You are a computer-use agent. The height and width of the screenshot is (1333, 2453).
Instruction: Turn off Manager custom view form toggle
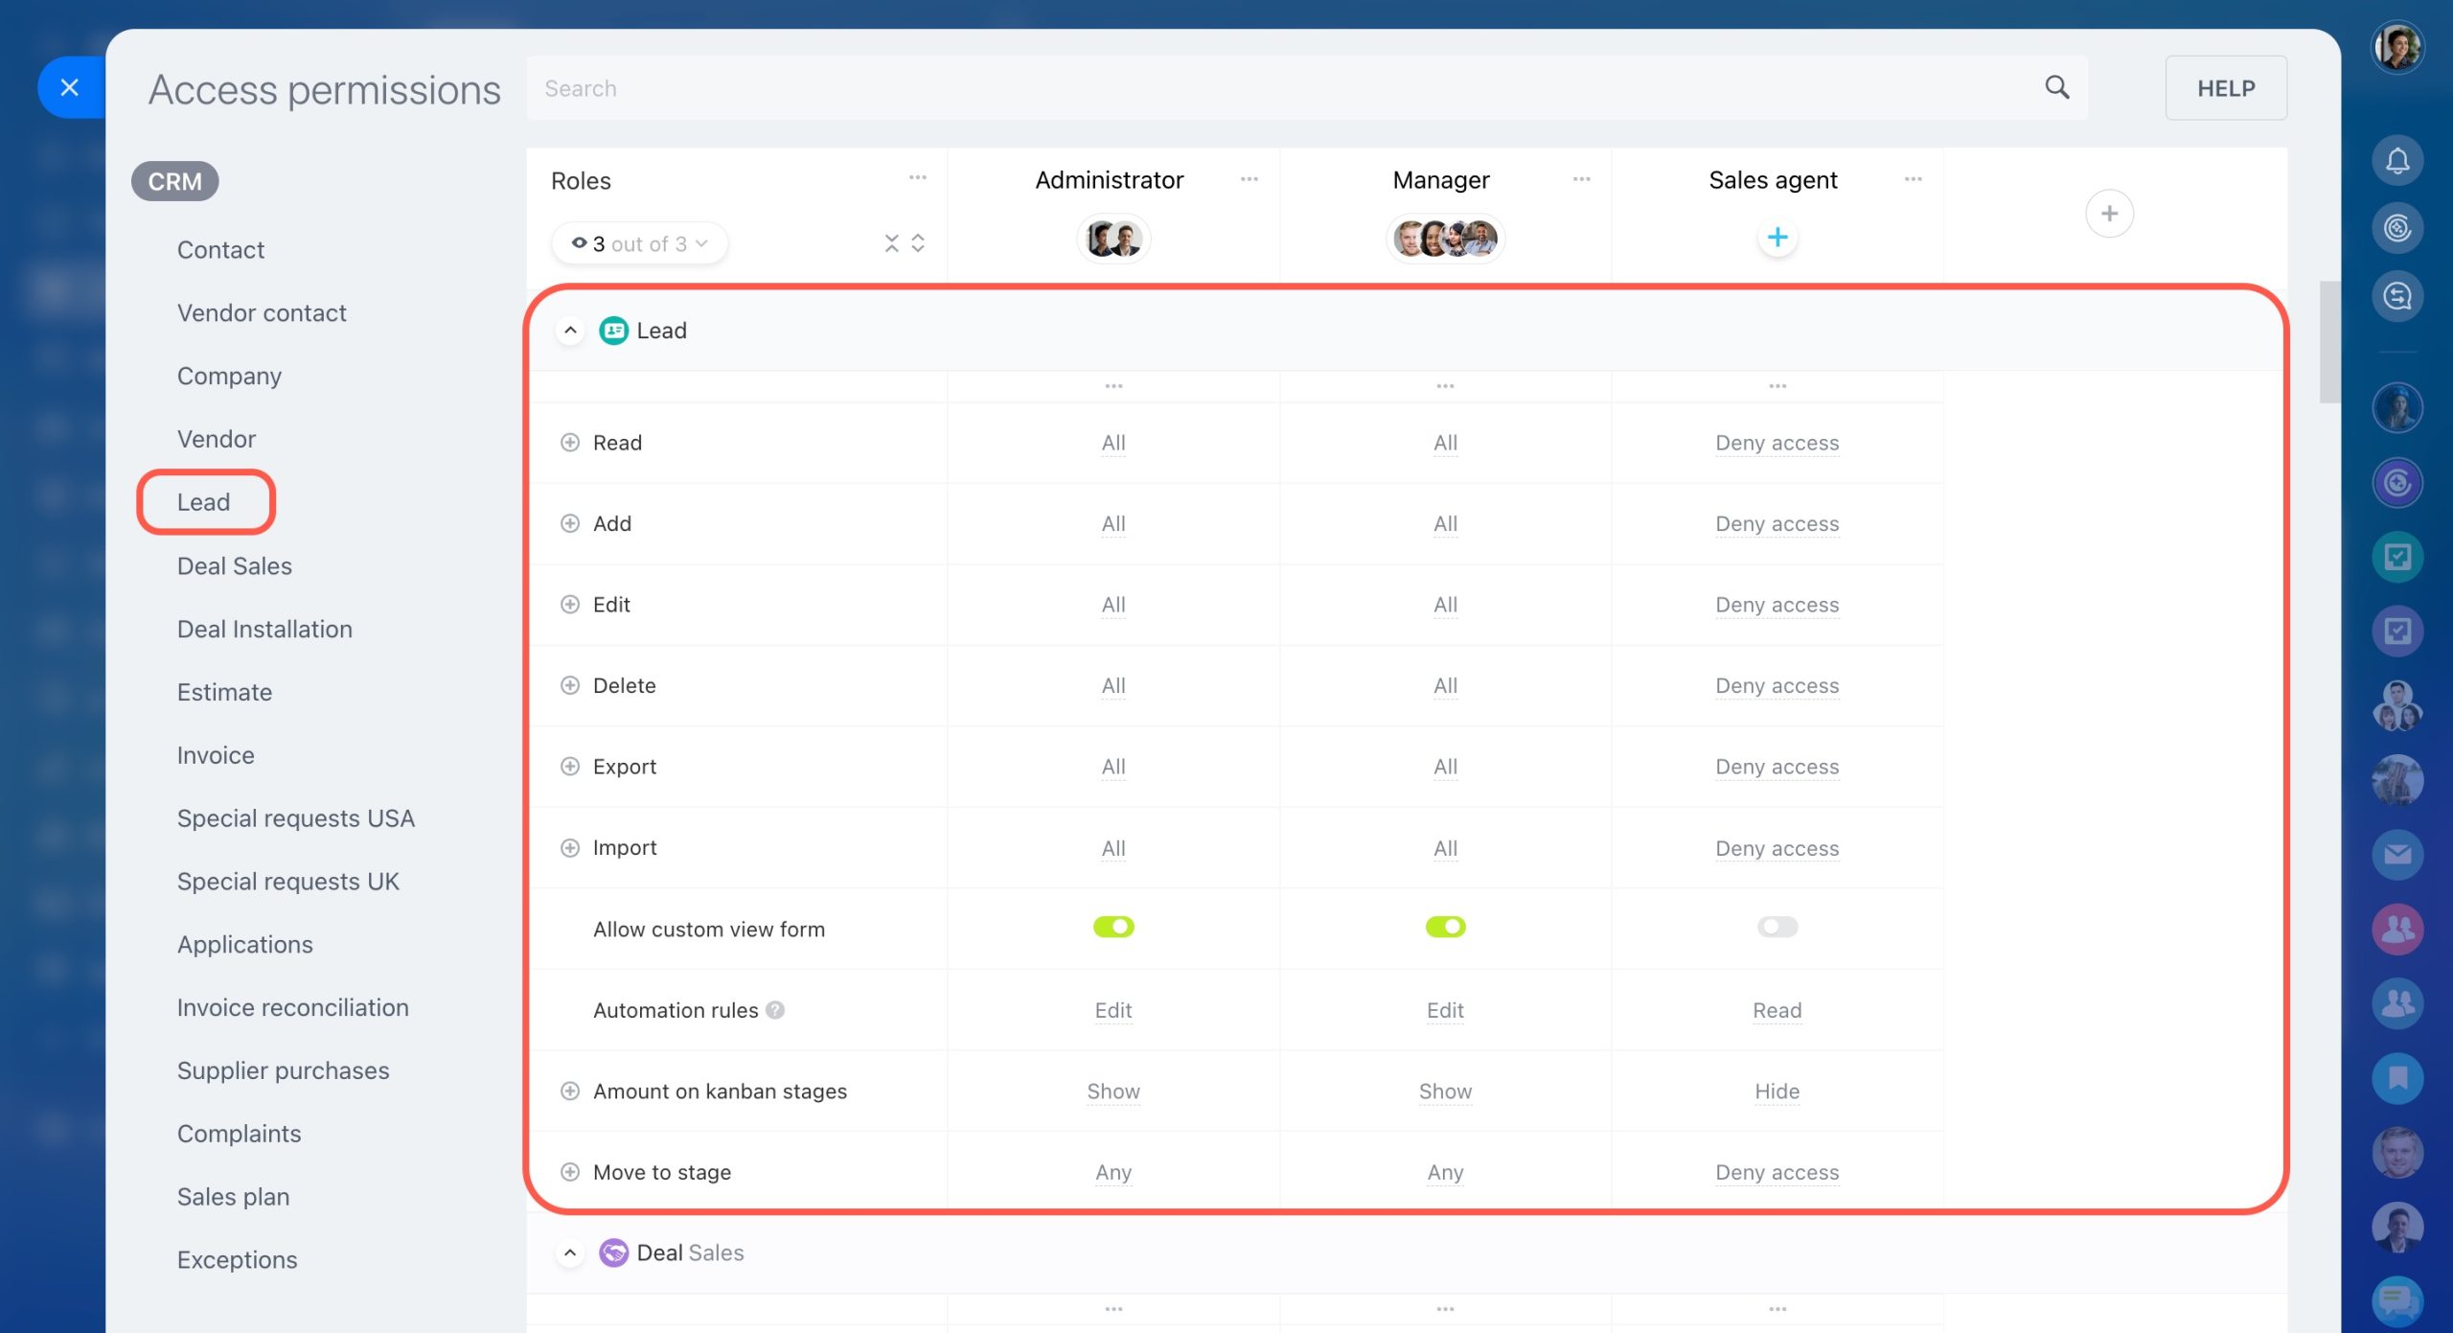pyautogui.click(x=1445, y=927)
